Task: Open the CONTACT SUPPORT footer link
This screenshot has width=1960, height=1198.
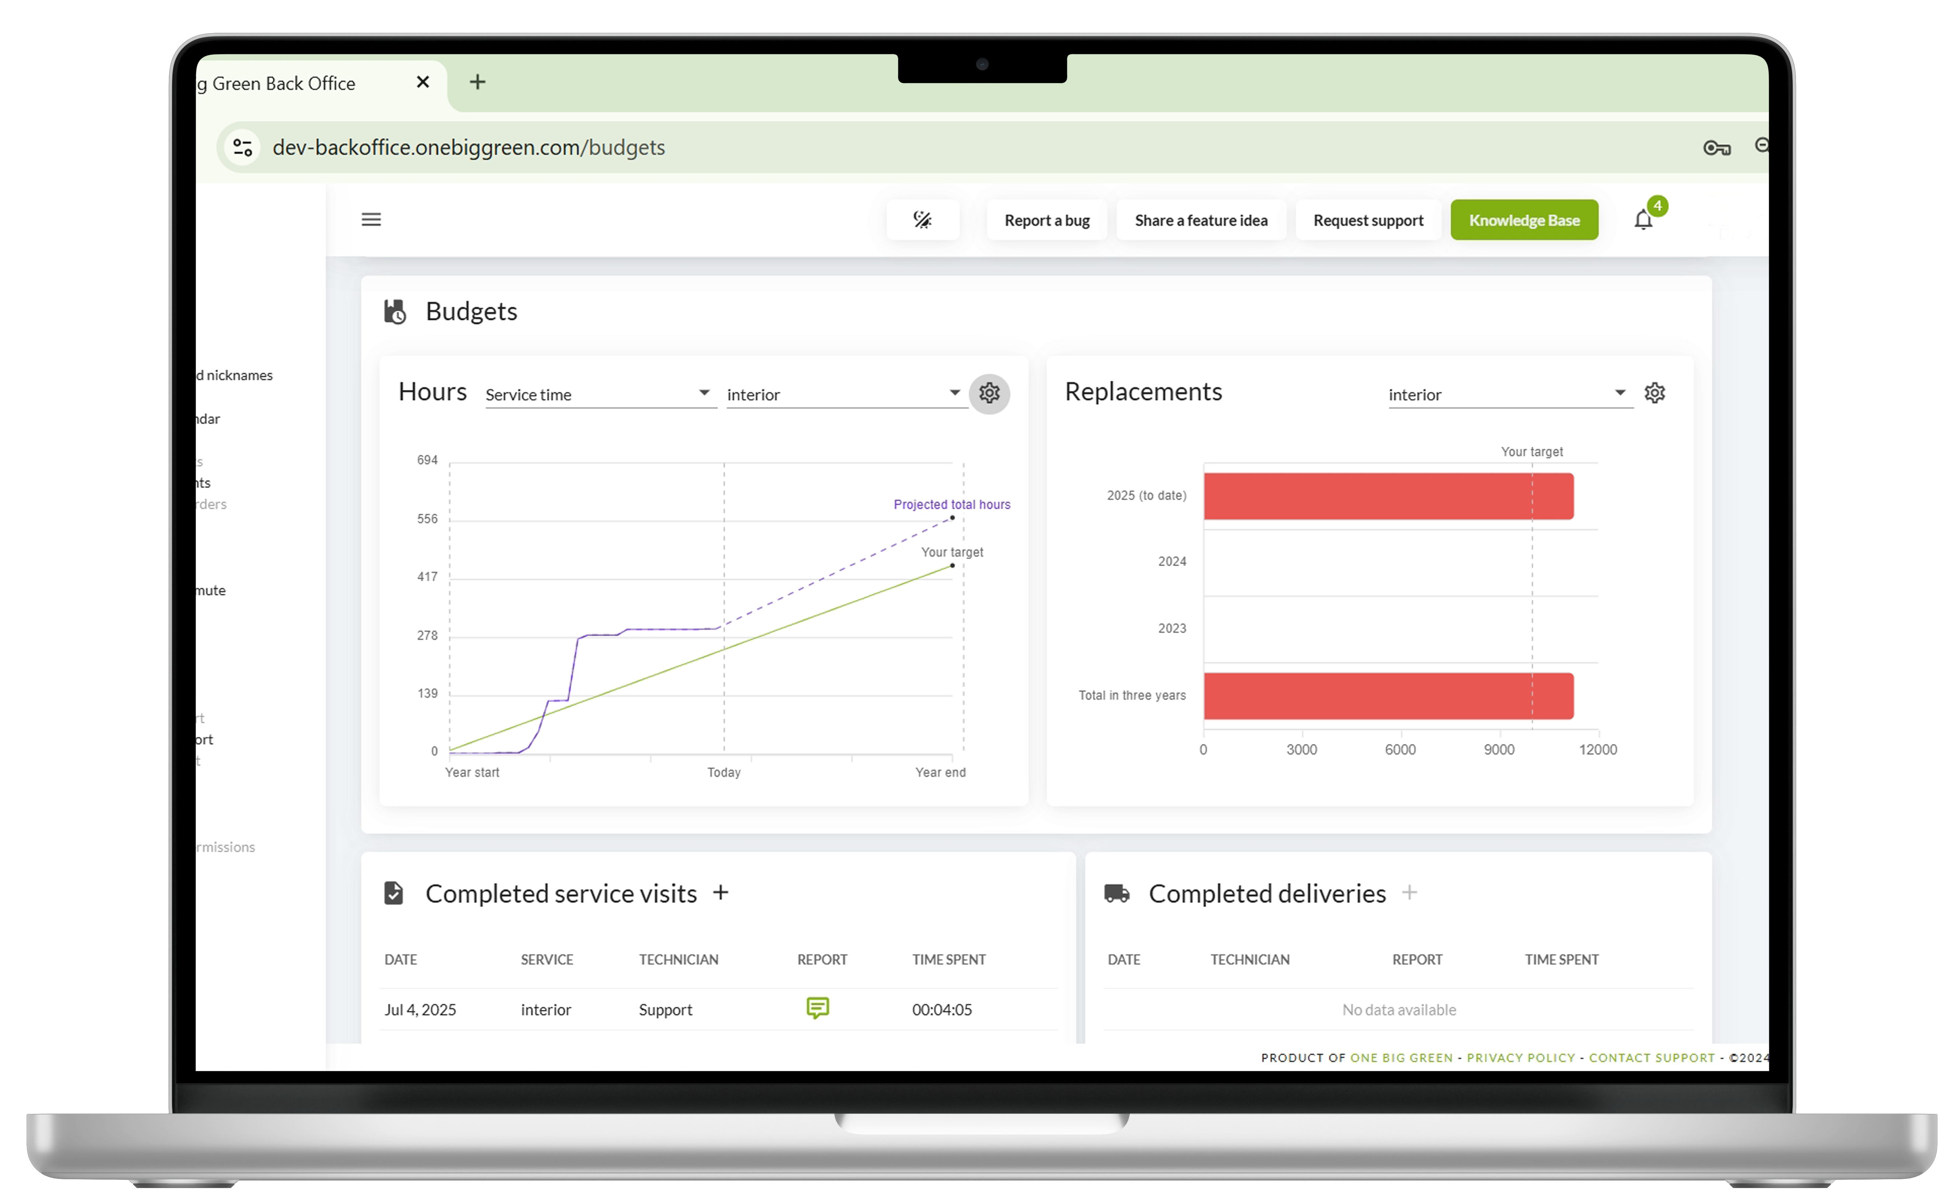Action: pos(1651,1057)
